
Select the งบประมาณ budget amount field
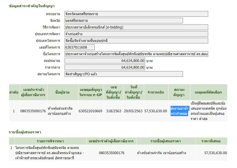(x=105, y=61)
